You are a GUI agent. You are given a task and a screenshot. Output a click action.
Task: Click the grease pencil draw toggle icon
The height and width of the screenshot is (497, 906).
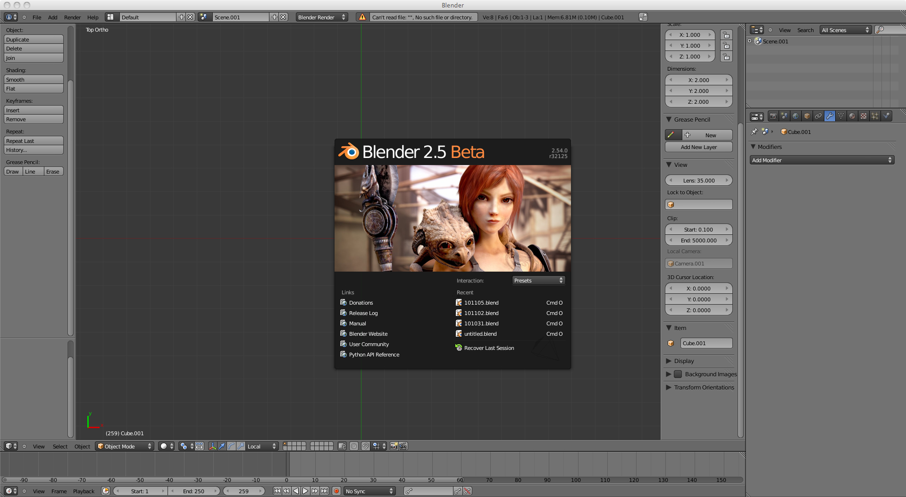pyautogui.click(x=673, y=135)
